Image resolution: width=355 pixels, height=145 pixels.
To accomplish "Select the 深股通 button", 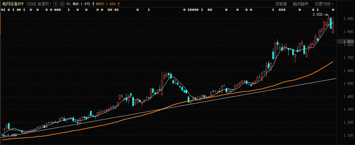I will pos(281,4).
